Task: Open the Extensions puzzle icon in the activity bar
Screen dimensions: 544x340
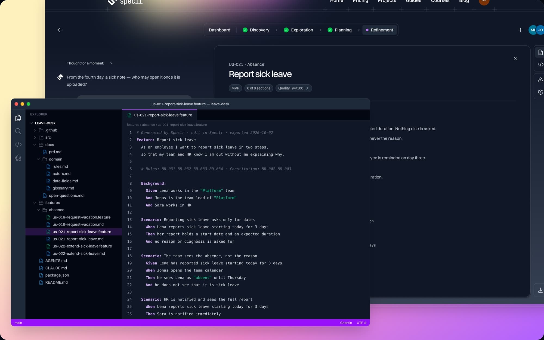Action: coord(18,158)
